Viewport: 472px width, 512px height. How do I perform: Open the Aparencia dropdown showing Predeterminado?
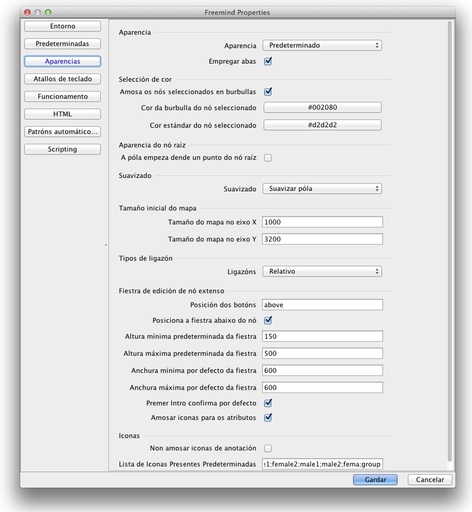(x=322, y=45)
